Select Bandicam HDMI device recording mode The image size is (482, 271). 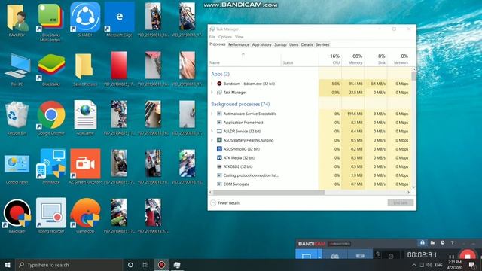pos(360,255)
